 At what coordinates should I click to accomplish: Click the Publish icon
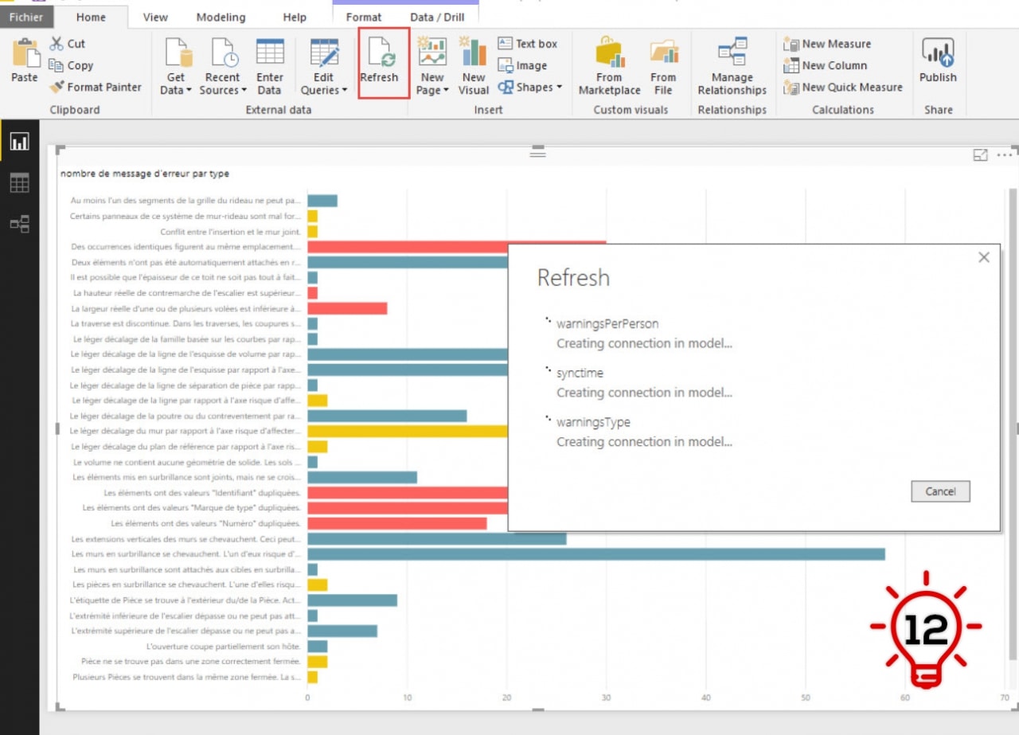(x=938, y=53)
